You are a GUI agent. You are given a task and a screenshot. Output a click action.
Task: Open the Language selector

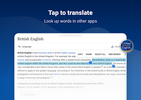pos(25,47)
